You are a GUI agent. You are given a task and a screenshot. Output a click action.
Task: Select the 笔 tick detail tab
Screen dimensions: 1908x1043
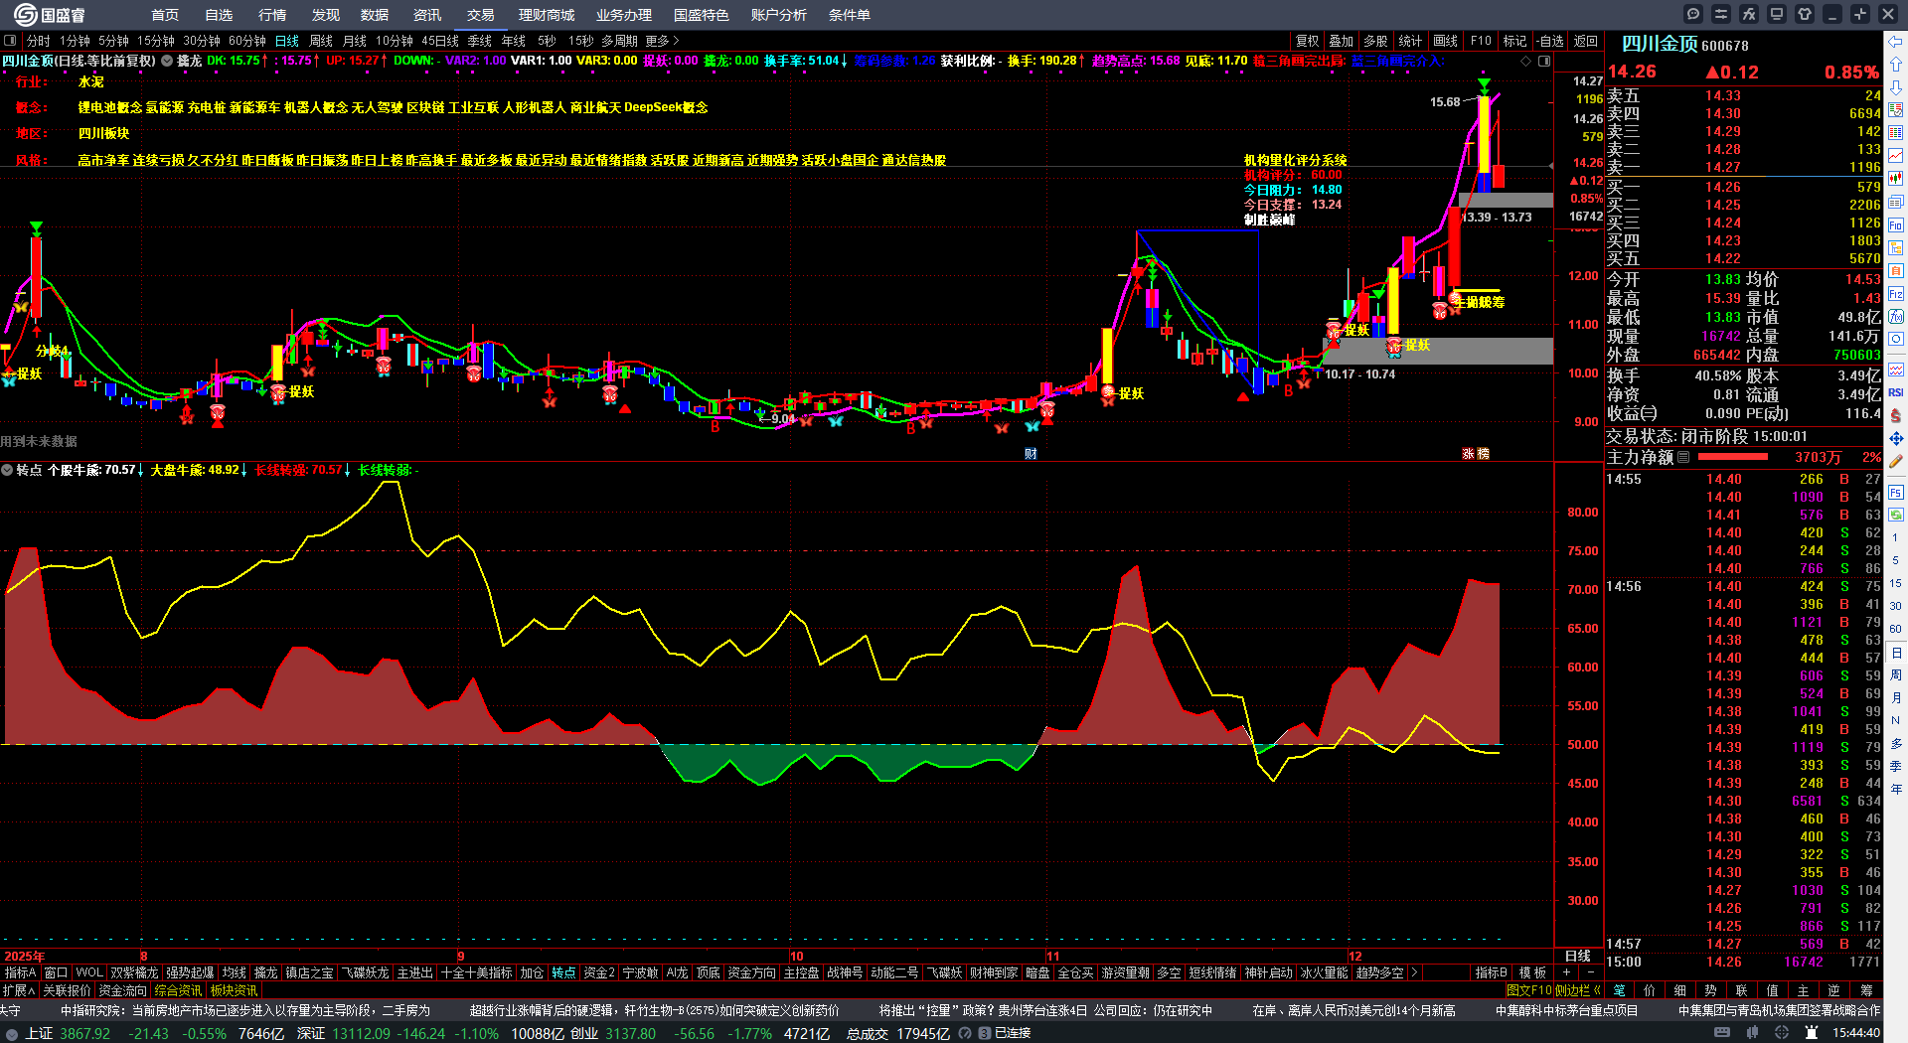(x=1619, y=990)
